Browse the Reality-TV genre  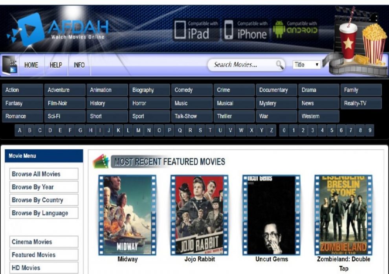click(x=361, y=103)
